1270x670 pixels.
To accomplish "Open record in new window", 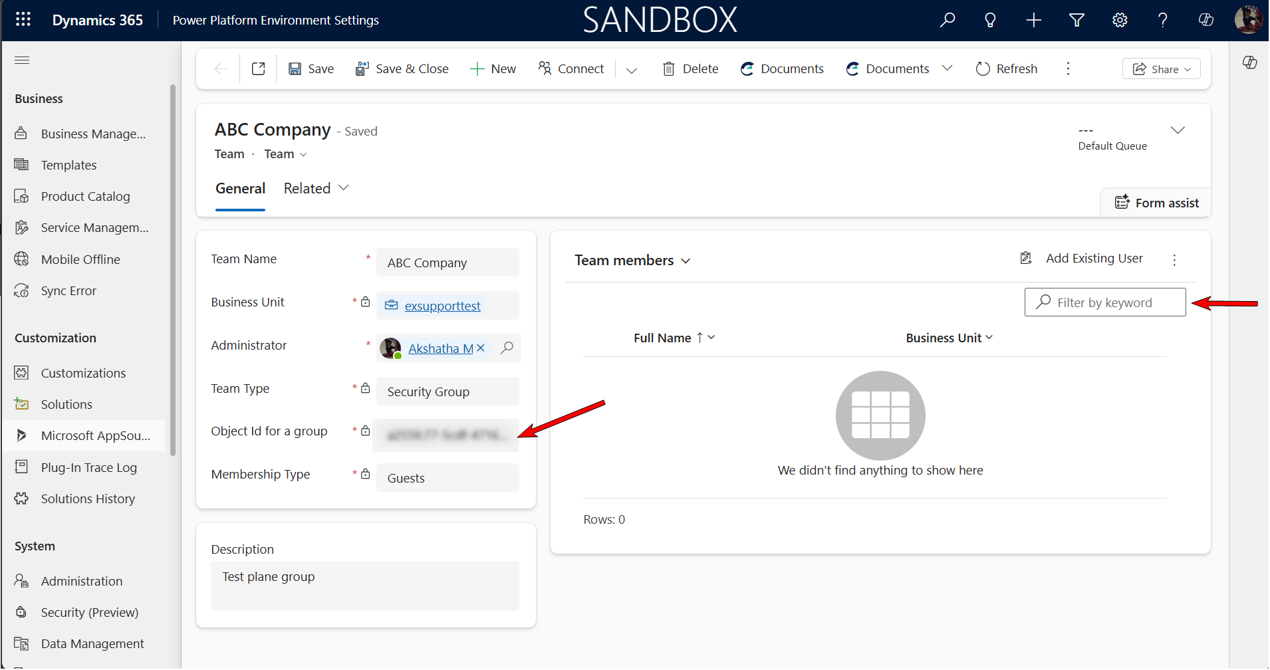I will pos(259,68).
